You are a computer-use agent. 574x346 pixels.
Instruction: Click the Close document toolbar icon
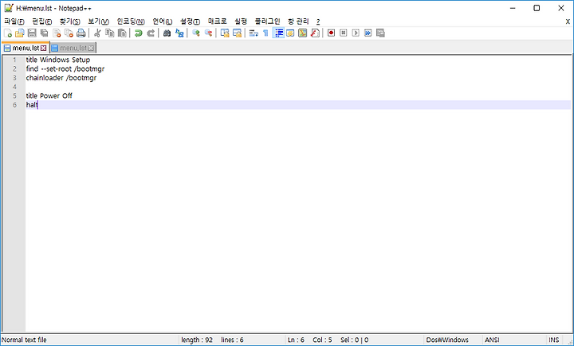57,33
